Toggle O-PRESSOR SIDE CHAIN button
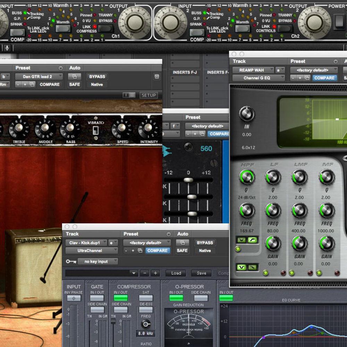 [x=201, y=298]
